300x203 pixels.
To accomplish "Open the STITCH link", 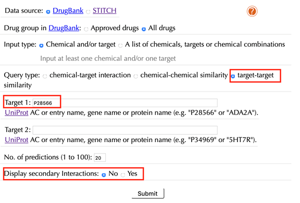I will [105, 10].
